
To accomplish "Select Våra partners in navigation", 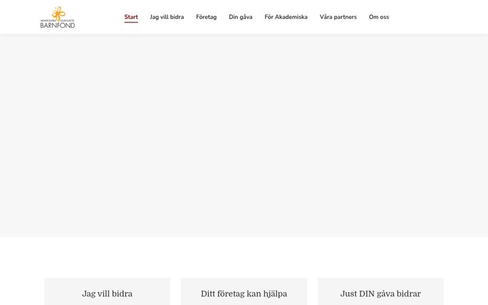I will tap(338, 17).
